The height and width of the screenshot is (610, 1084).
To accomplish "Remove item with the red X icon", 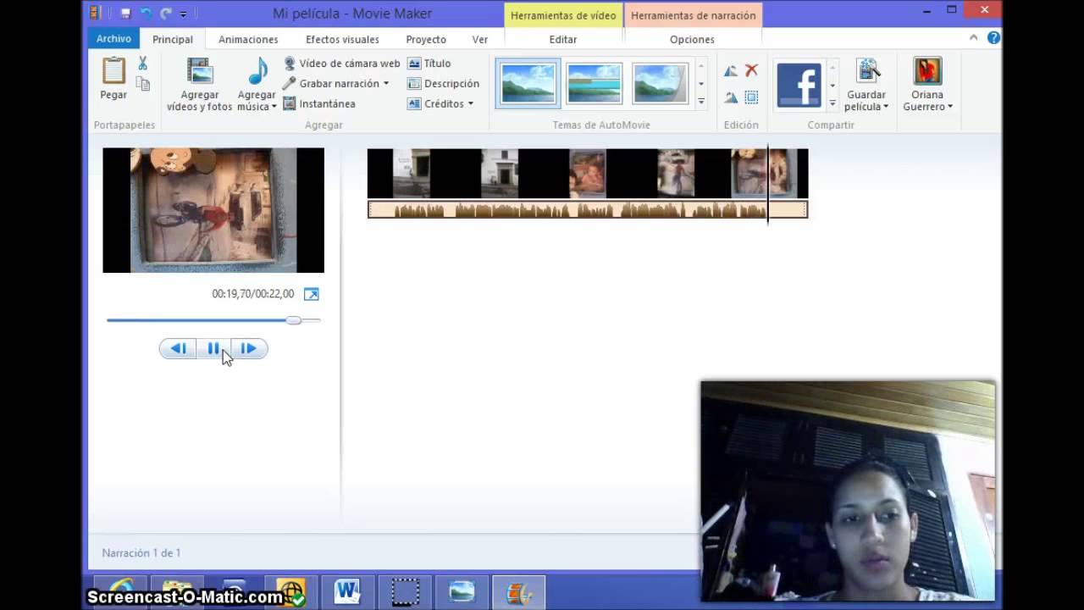I will coord(751,70).
